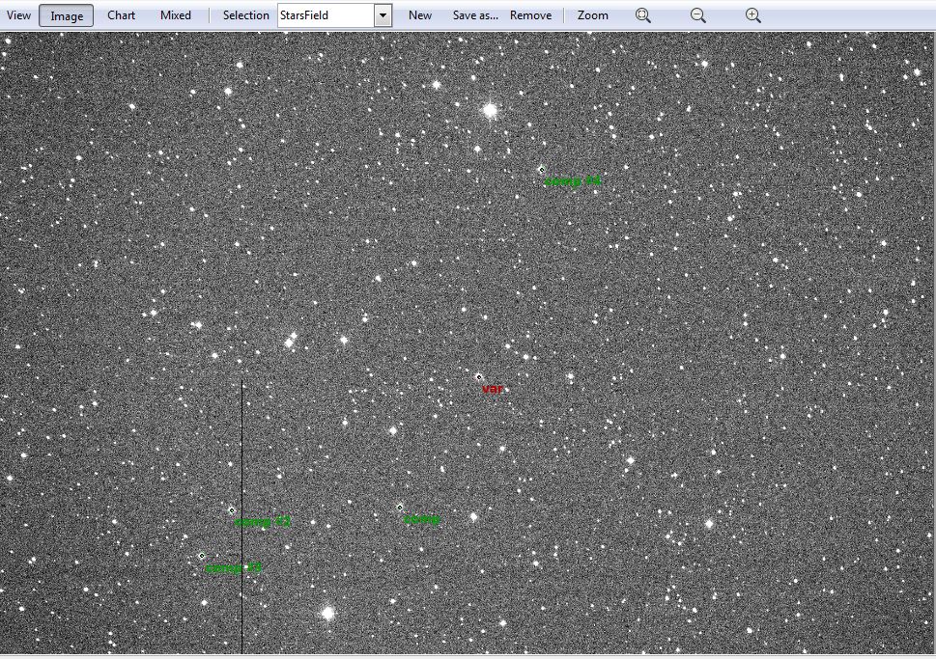936x659 pixels.
Task: Select the variable star marker labeled var
Action: click(478, 377)
